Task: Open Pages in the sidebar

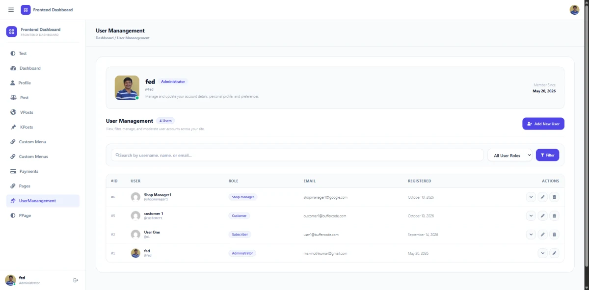Action: point(43,186)
